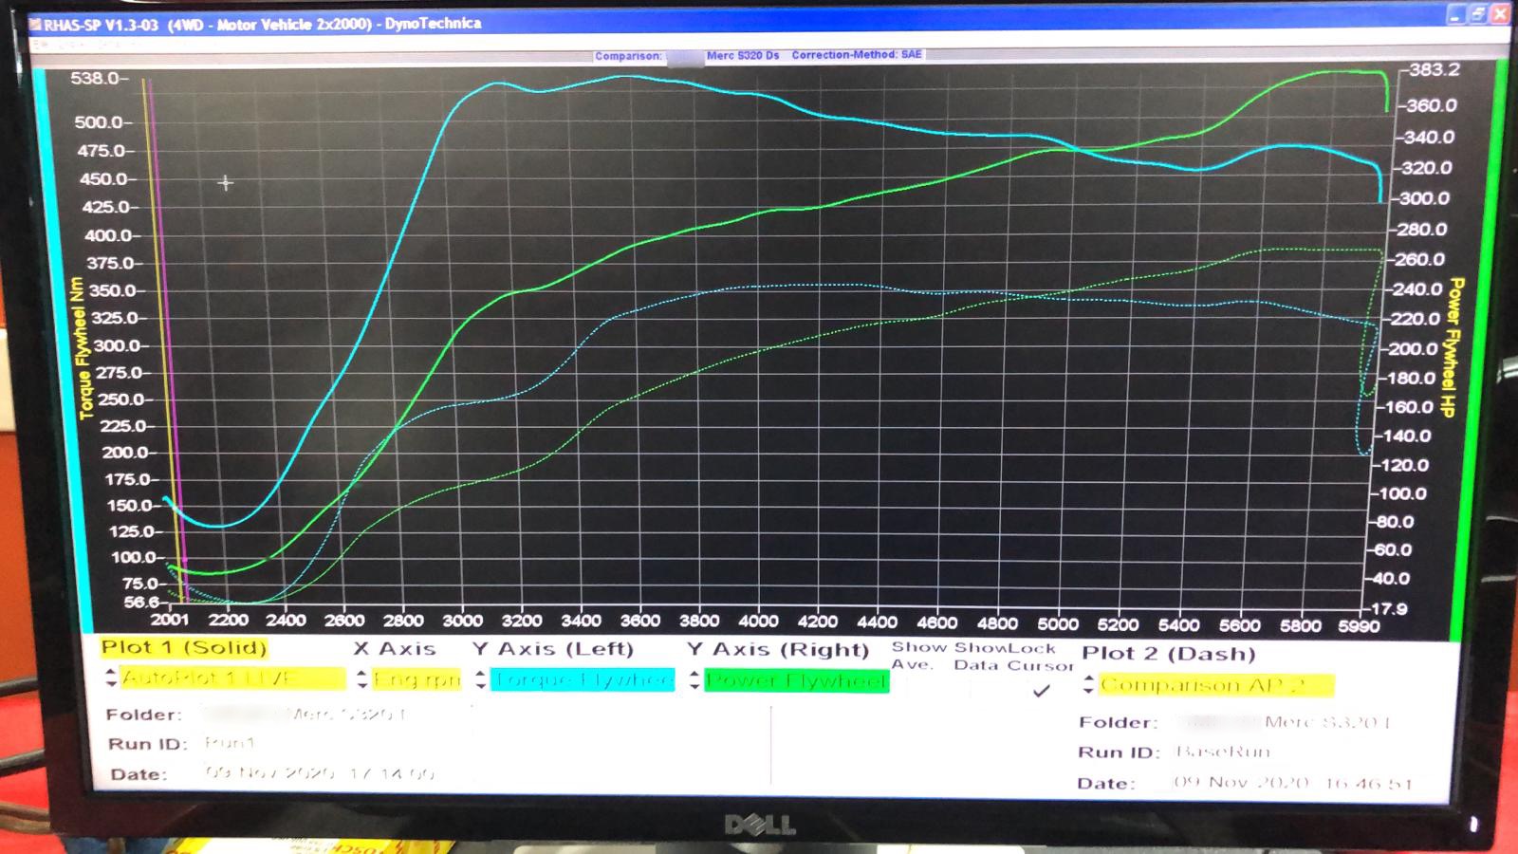Click the 'Plot 2 (Dash)' label
The image size is (1518, 854).
1169,653
